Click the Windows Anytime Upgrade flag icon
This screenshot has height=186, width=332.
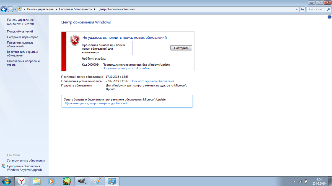(3, 166)
